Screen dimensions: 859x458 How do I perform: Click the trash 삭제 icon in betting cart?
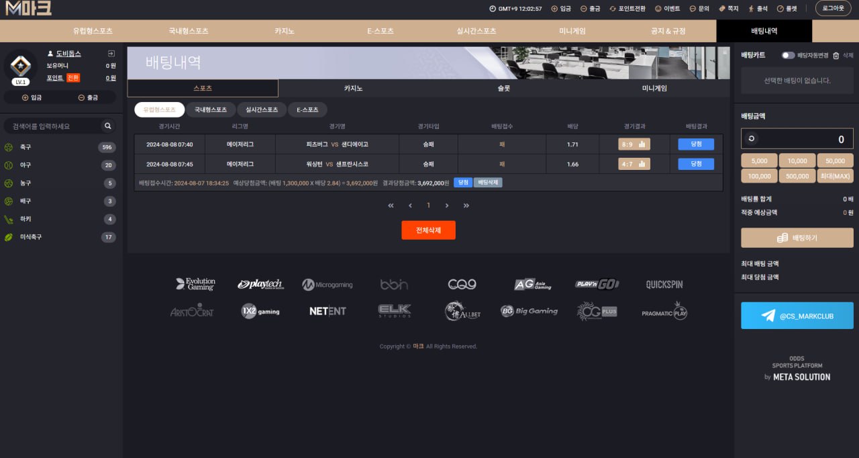[x=836, y=56]
